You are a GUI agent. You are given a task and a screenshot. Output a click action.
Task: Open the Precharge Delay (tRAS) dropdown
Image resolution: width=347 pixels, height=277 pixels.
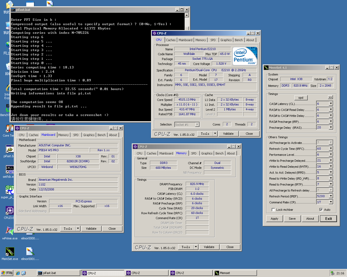(331, 127)
